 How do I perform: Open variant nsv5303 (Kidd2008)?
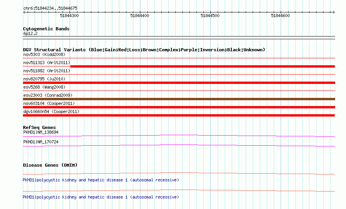(x=44, y=54)
